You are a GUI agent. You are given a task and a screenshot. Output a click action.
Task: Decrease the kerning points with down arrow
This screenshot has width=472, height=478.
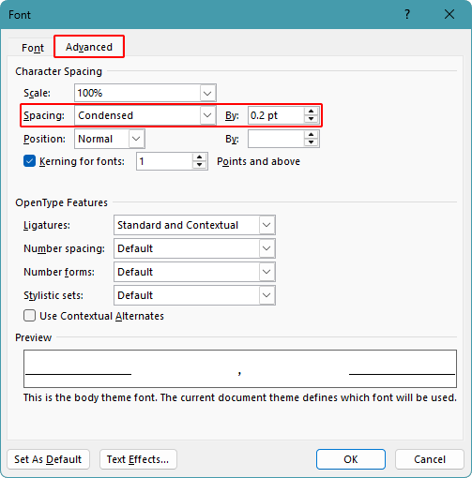click(200, 165)
